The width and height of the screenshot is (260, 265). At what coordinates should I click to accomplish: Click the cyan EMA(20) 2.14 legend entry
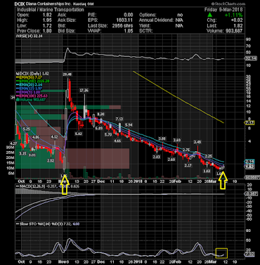coord(29,85)
